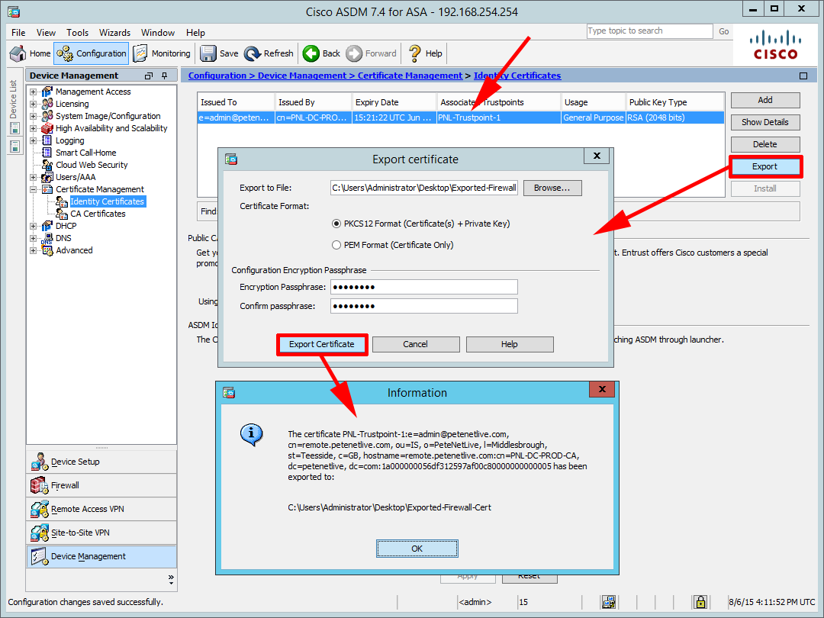The image size is (824, 618).
Task: Select the PNL-Trustpoint-1 certificate cell
Action: (498, 117)
